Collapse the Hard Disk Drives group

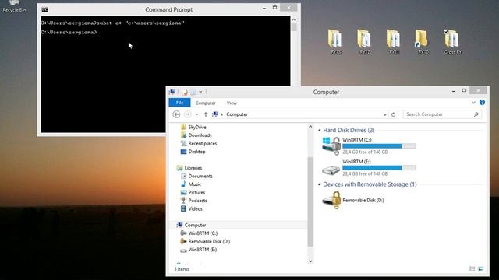(x=319, y=130)
